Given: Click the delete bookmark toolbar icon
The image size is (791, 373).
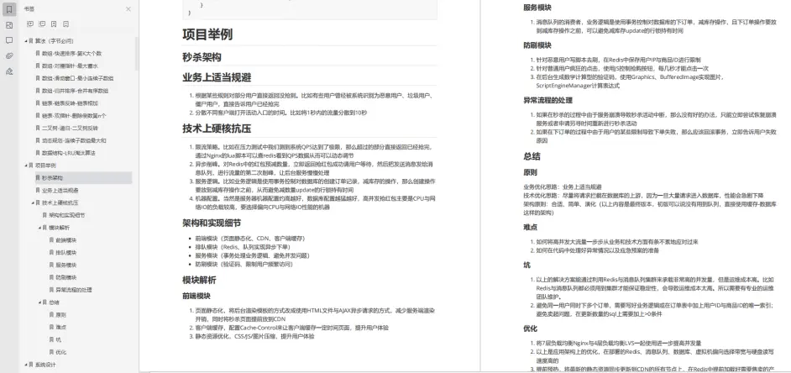Looking at the screenshot, I should click(66, 24).
